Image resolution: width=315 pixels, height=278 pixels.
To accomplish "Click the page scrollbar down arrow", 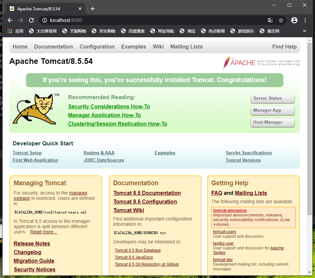I will click(309, 272).
